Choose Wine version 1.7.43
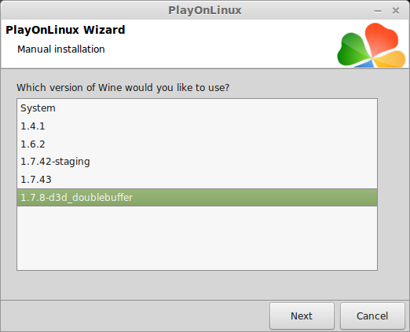 [x=197, y=180]
